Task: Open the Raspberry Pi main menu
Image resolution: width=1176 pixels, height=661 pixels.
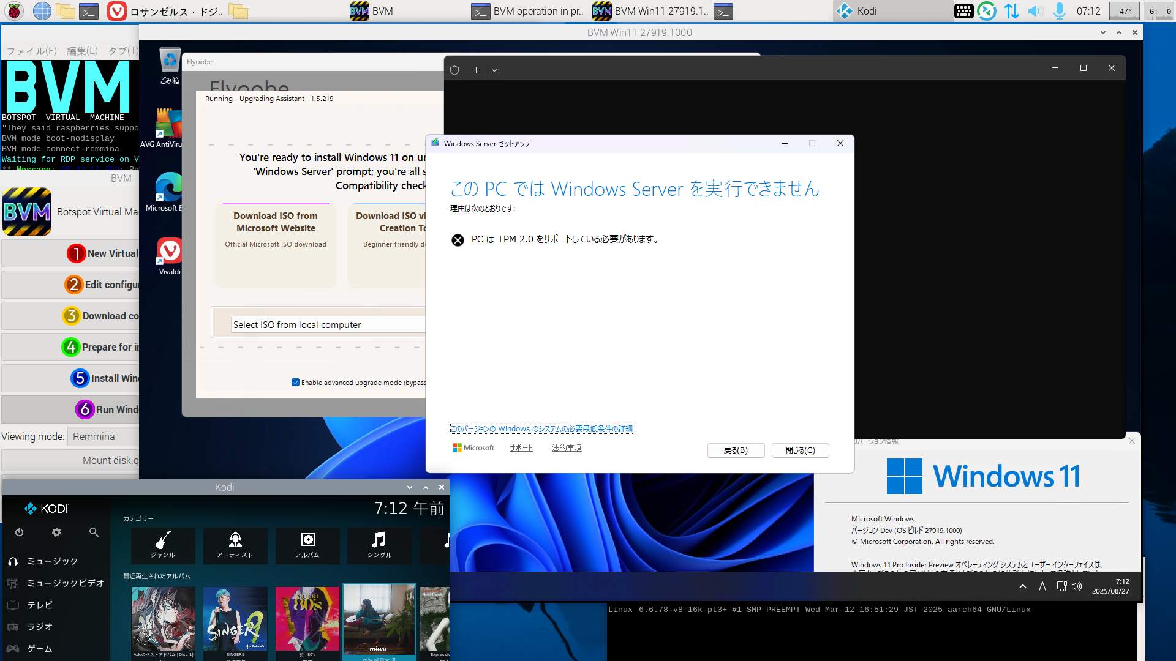Action: (14, 11)
